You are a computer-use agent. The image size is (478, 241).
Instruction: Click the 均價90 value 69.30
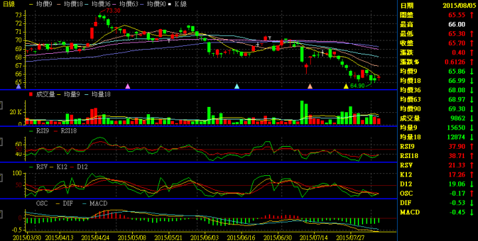[457, 109]
